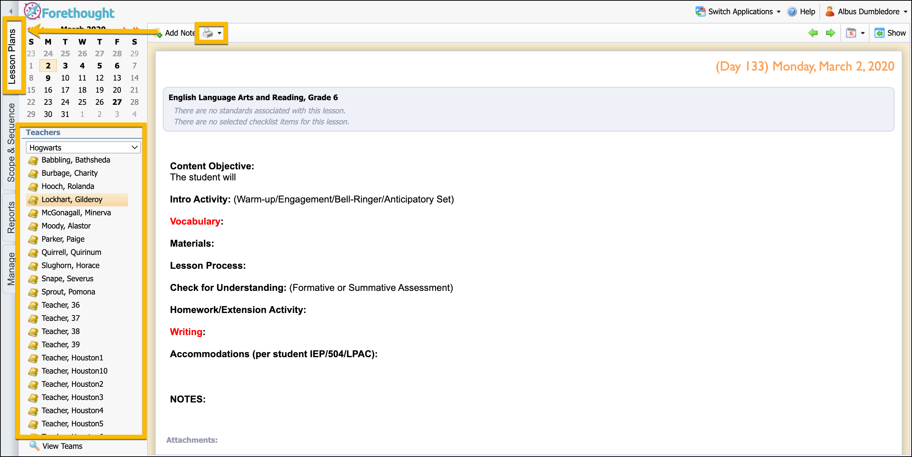Select teacher Moody, Alastor

[x=66, y=226]
